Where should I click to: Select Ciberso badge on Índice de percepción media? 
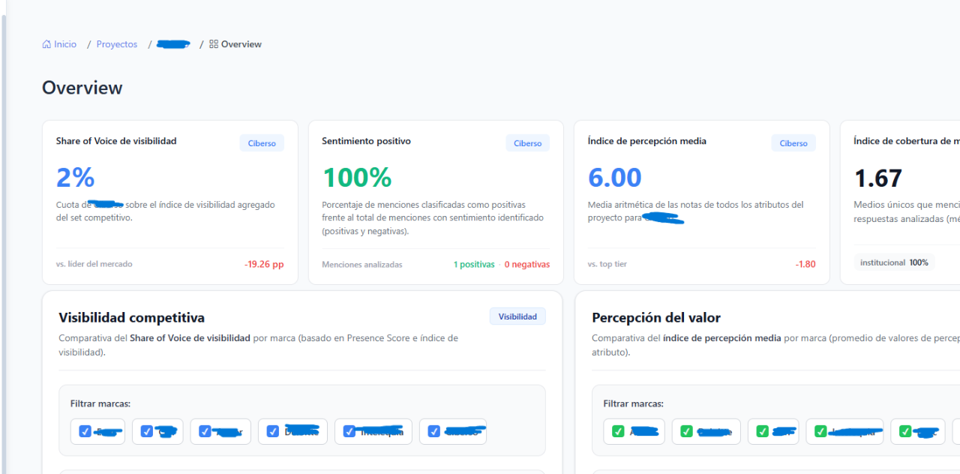pos(793,143)
